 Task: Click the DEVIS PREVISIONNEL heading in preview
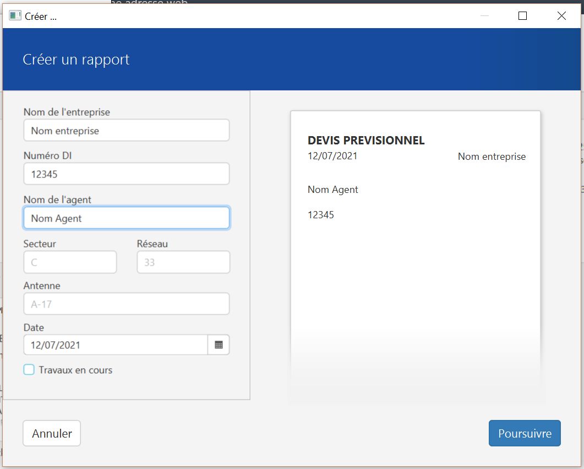(x=366, y=141)
